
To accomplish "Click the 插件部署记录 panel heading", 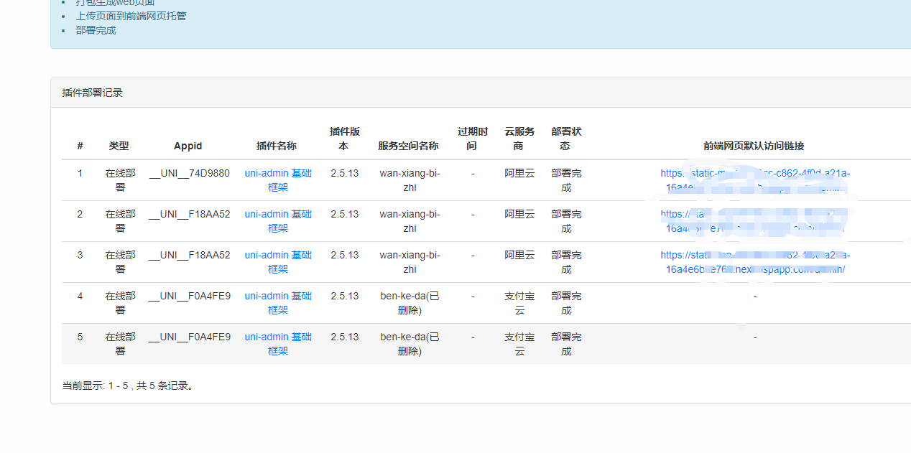I will coord(93,93).
